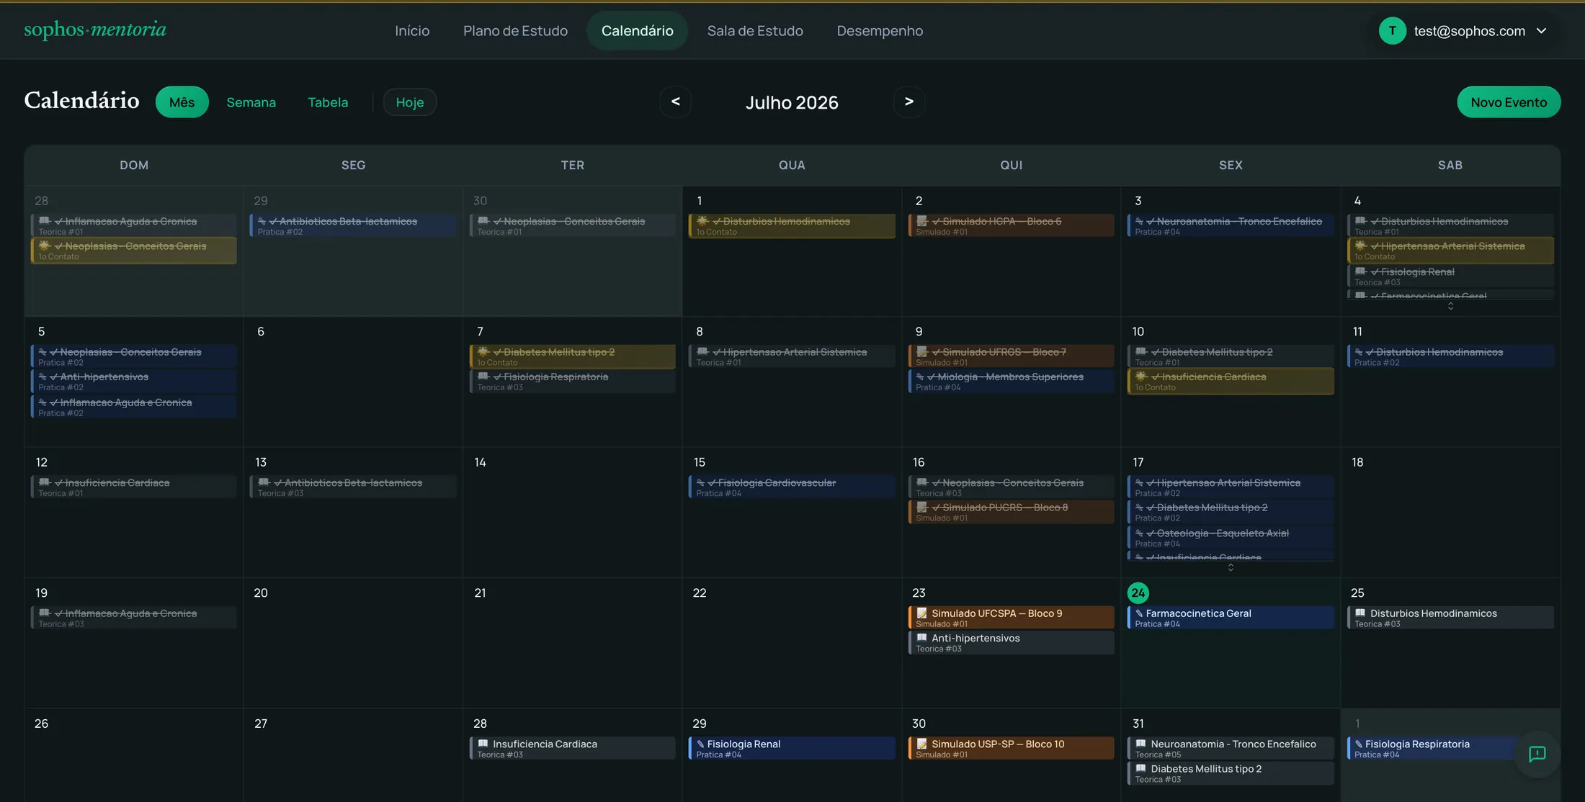
Task: Open the Desempenho tab
Action: click(880, 31)
